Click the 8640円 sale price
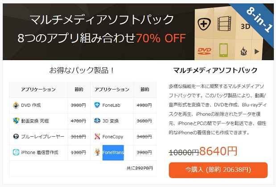Image resolution: width=276 pixels, height=187 pixels. tap(218, 151)
